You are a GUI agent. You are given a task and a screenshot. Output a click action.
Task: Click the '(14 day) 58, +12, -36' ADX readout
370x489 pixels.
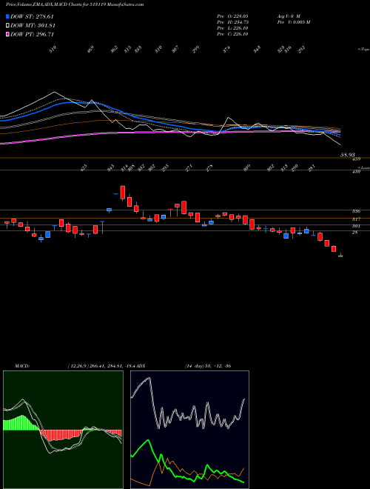[208, 366]
